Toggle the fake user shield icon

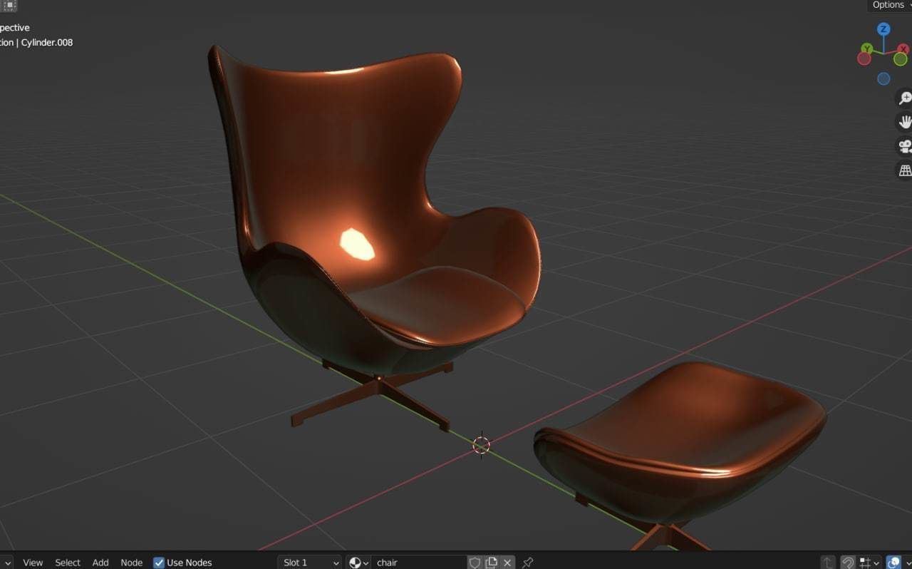[x=475, y=563]
